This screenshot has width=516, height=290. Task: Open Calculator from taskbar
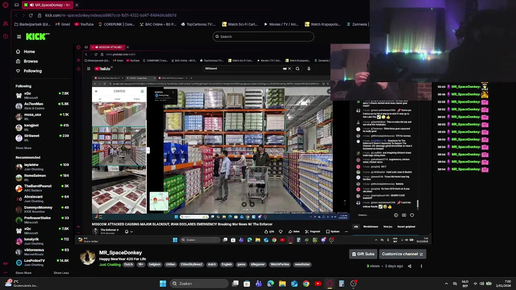click(x=341, y=284)
